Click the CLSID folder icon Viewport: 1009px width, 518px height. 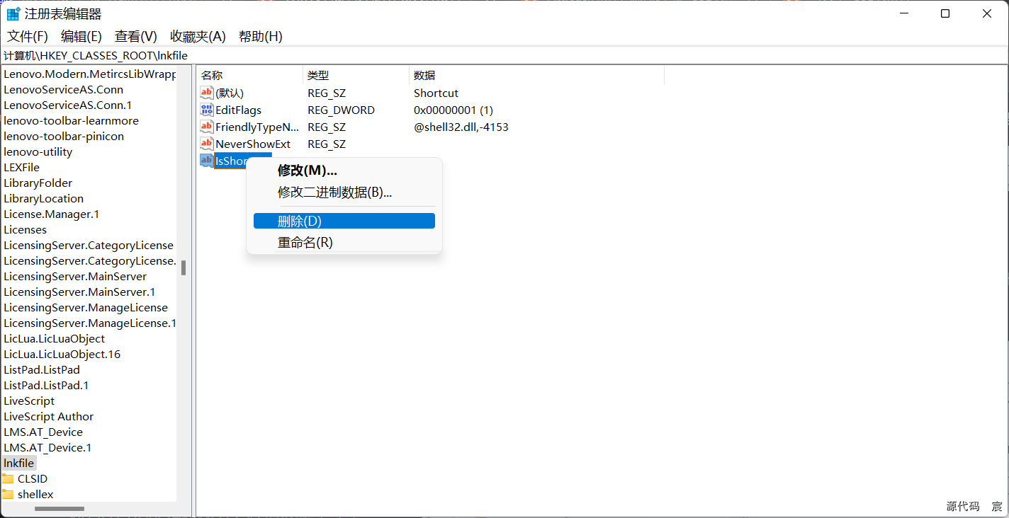(x=8, y=479)
